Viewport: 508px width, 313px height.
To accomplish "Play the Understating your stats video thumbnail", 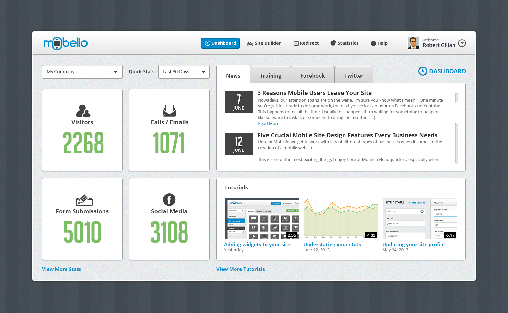I will 341,218.
